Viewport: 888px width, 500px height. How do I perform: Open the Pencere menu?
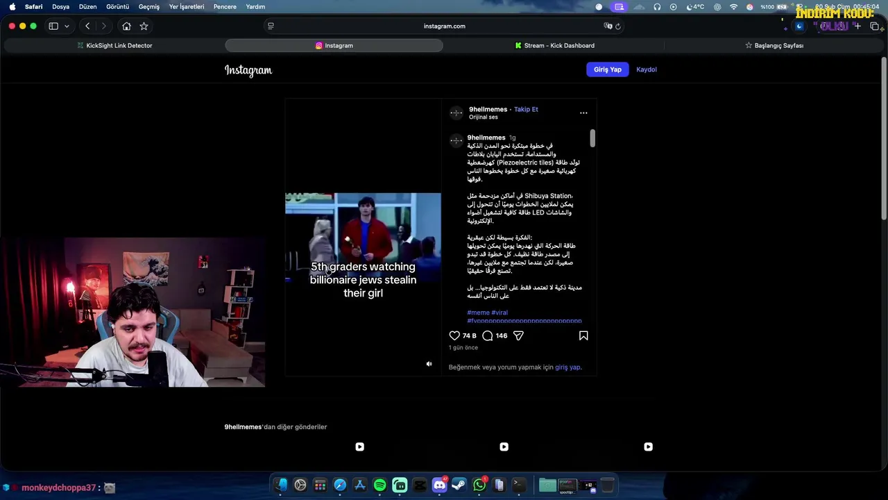point(225,7)
